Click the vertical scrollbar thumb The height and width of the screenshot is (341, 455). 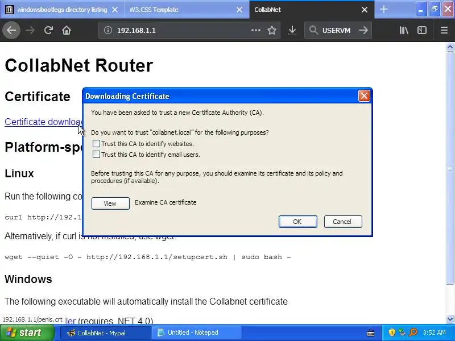[x=450, y=168]
